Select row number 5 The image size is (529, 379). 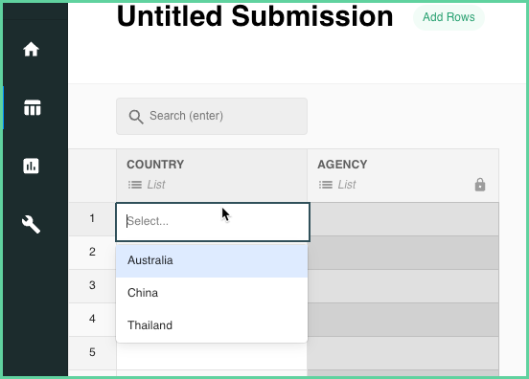pyautogui.click(x=92, y=352)
